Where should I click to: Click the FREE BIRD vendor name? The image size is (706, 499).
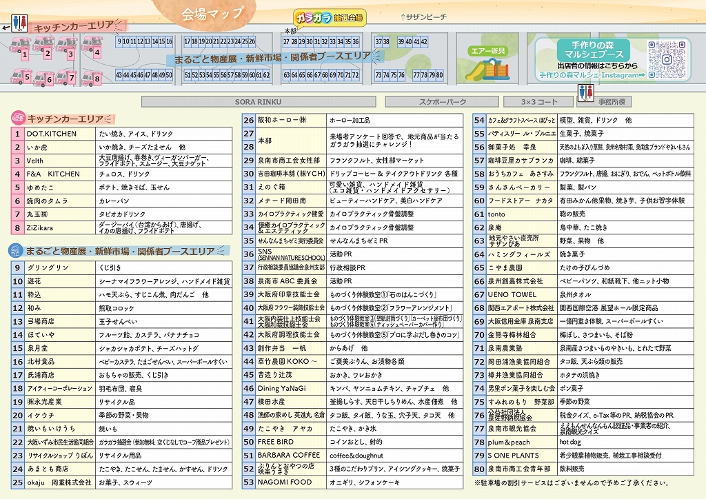point(275,442)
